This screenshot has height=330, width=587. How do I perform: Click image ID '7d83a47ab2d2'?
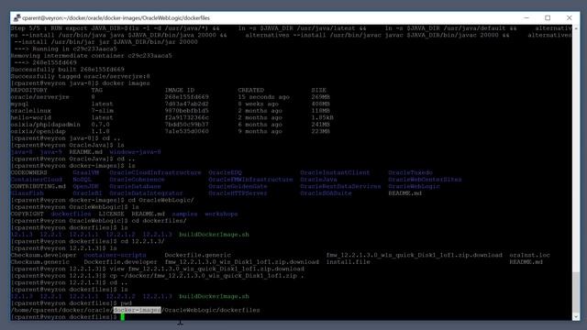(x=186, y=104)
